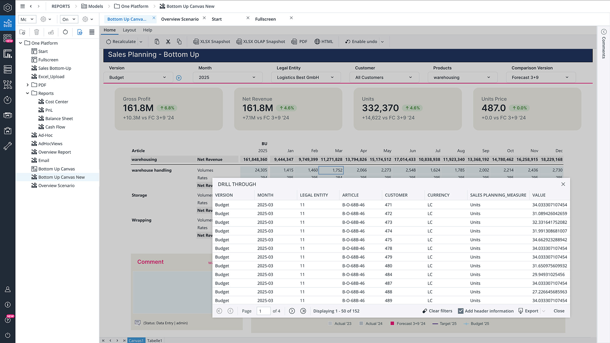Image resolution: width=610 pixels, height=343 pixels.
Task: Expand the Comparison Version dropdown
Action: click(x=540, y=77)
